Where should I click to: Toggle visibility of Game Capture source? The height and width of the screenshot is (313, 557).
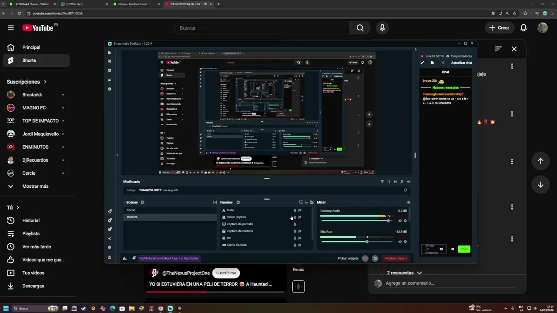click(x=299, y=245)
